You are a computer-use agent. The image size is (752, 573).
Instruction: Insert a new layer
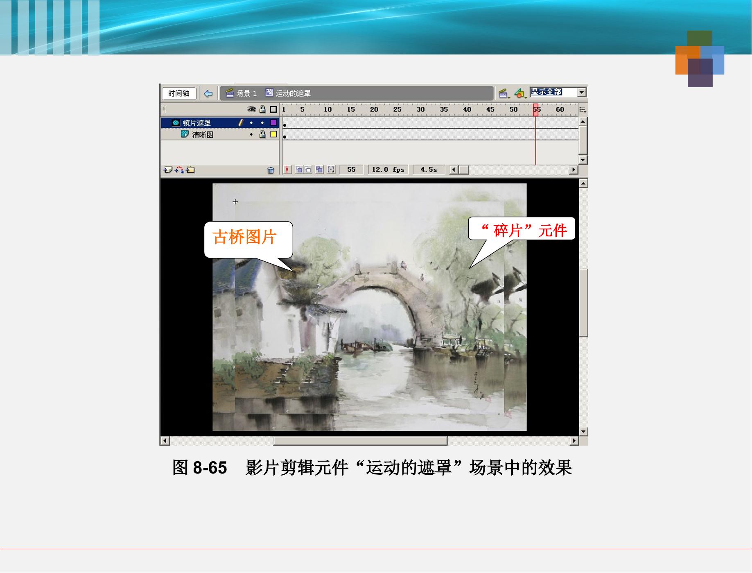(168, 170)
